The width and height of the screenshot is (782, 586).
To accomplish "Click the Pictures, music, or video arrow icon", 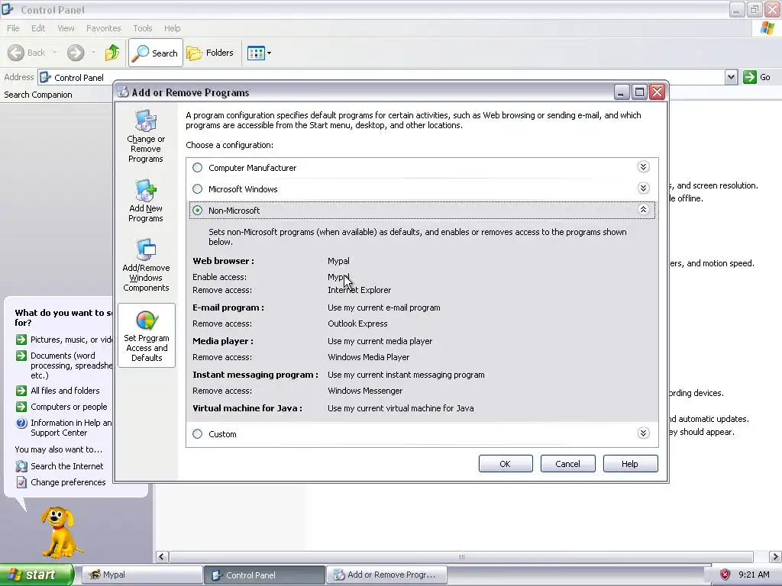I will tap(21, 340).
